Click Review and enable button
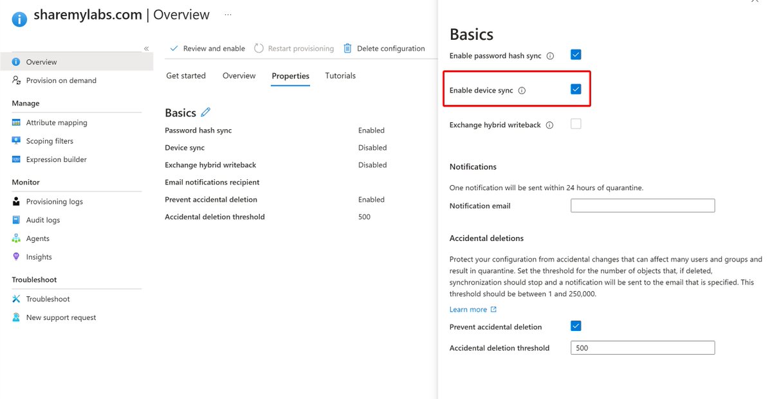This screenshot has height=399, width=772. pos(207,48)
